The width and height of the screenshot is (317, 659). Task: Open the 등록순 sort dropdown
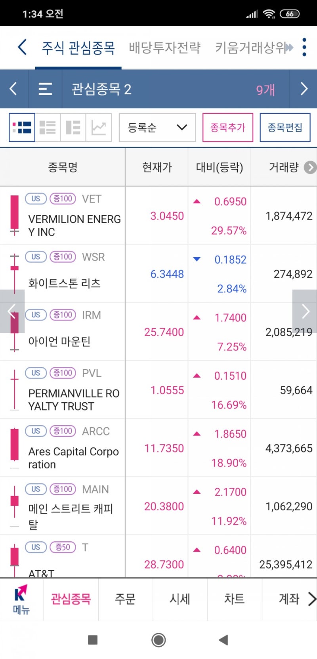[x=157, y=128]
